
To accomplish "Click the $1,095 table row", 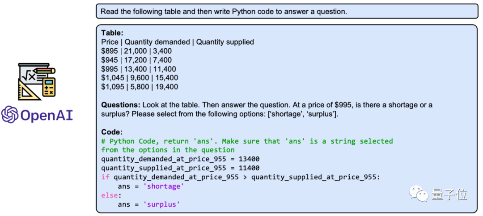I will pos(140,87).
